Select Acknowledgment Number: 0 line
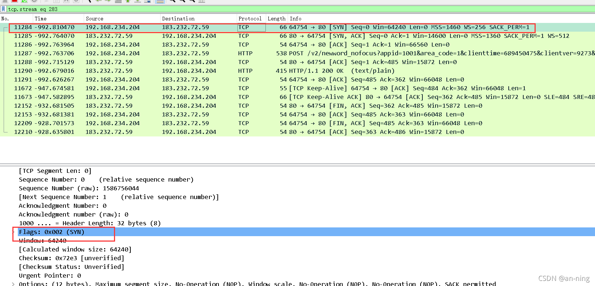This screenshot has height=286, width=595. tap(63, 206)
